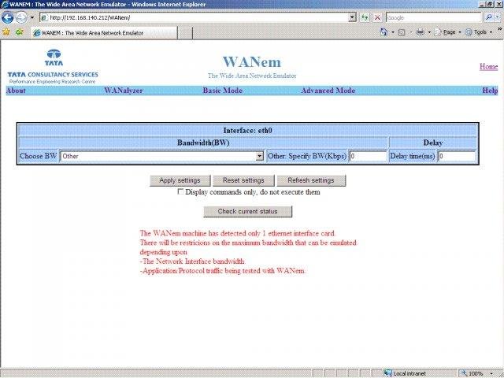Viewport: 504px width, 378px height.
Task: Open the Choose BW dropdown
Action: [x=162, y=156]
